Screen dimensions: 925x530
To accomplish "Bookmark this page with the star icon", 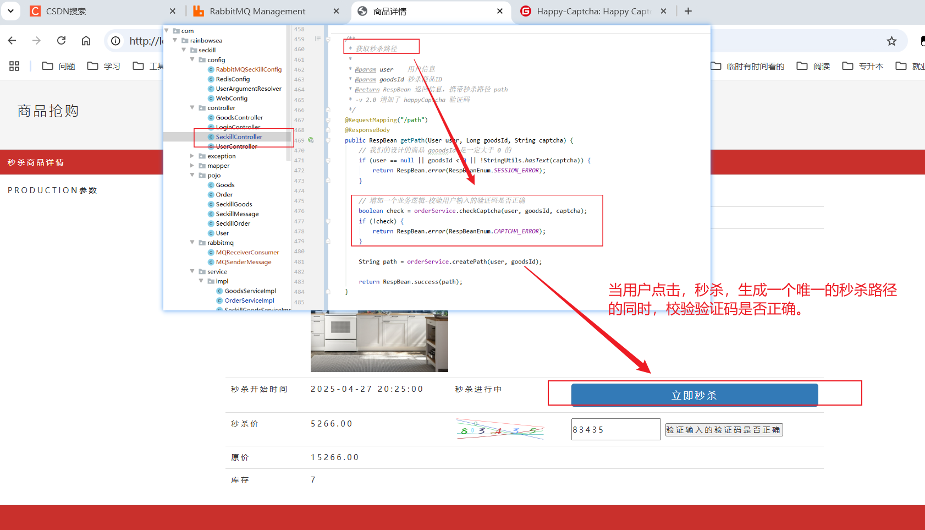I will tap(891, 41).
